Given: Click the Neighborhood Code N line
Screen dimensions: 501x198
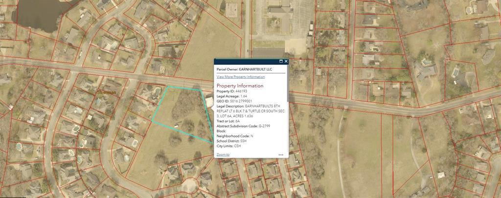Looking at the screenshot, I should pos(235,136).
